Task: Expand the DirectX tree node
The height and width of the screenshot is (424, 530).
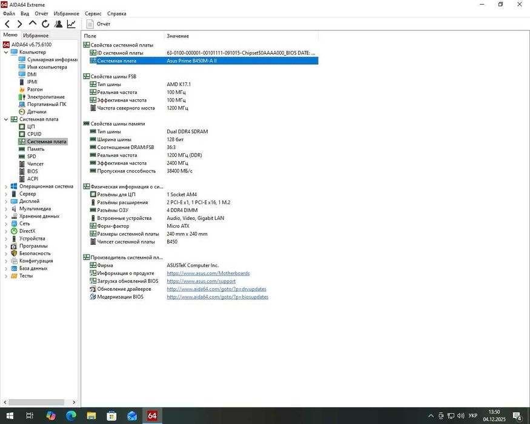Action: (x=5, y=231)
